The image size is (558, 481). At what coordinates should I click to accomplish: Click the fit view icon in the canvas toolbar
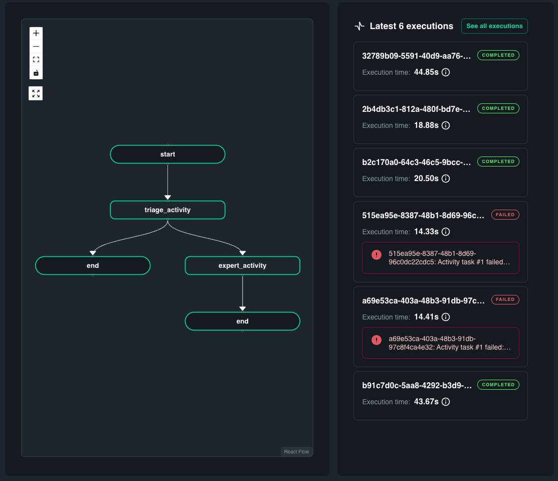pyautogui.click(x=36, y=59)
